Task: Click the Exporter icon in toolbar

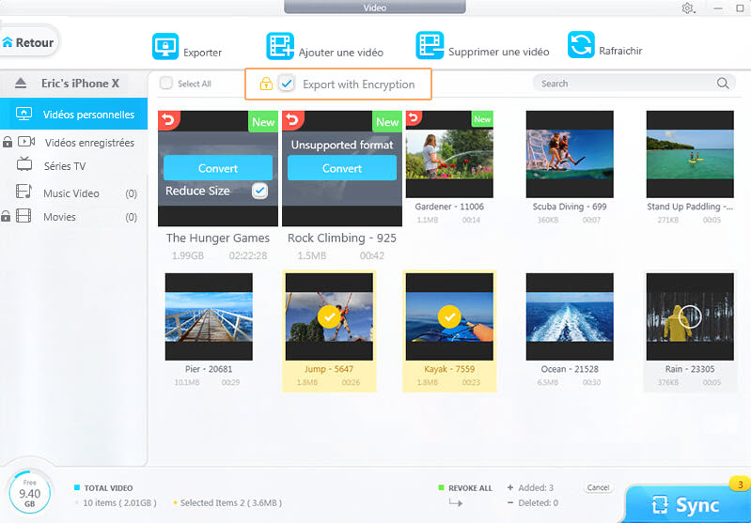Action: click(x=165, y=46)
